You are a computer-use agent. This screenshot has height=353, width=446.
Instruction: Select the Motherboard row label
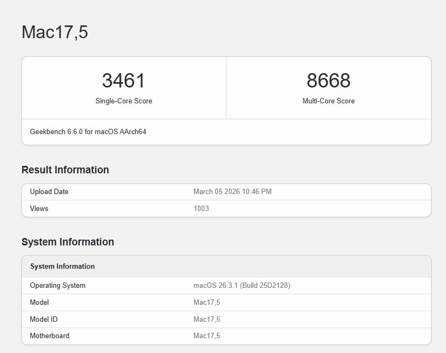50,336
